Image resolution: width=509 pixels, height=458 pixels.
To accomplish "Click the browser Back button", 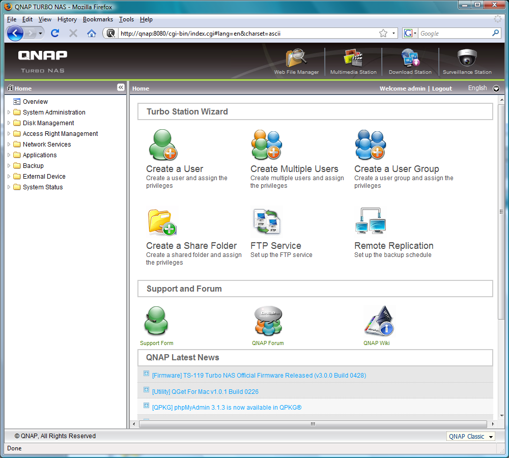I will coord(15,33).
